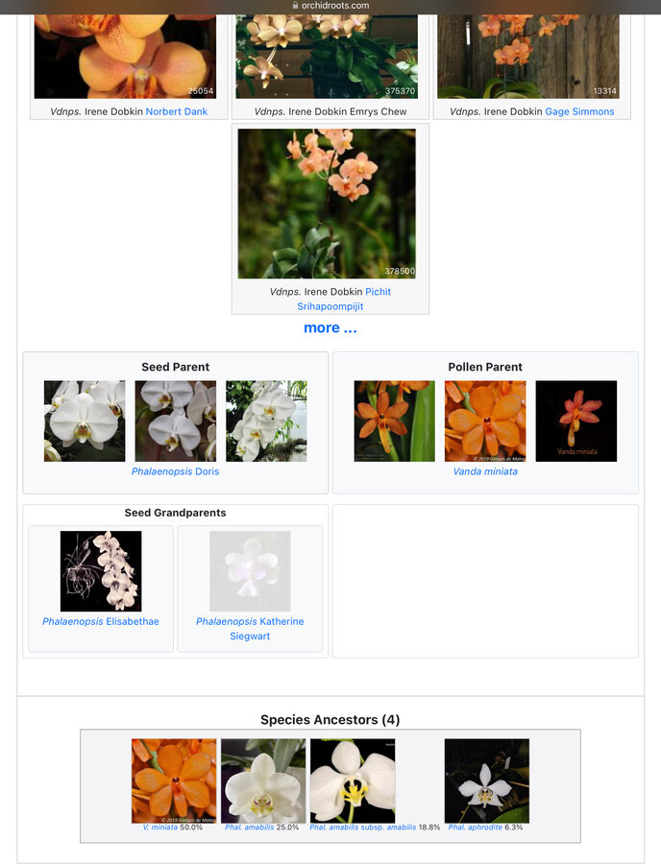Click the orchidroots.com address bar
This screenshot has height=864, width=661.
(x=330, y=6)
